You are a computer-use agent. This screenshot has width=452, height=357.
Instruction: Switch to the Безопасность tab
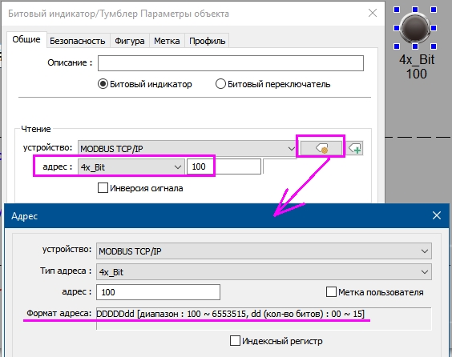click(x=77, y=41)
